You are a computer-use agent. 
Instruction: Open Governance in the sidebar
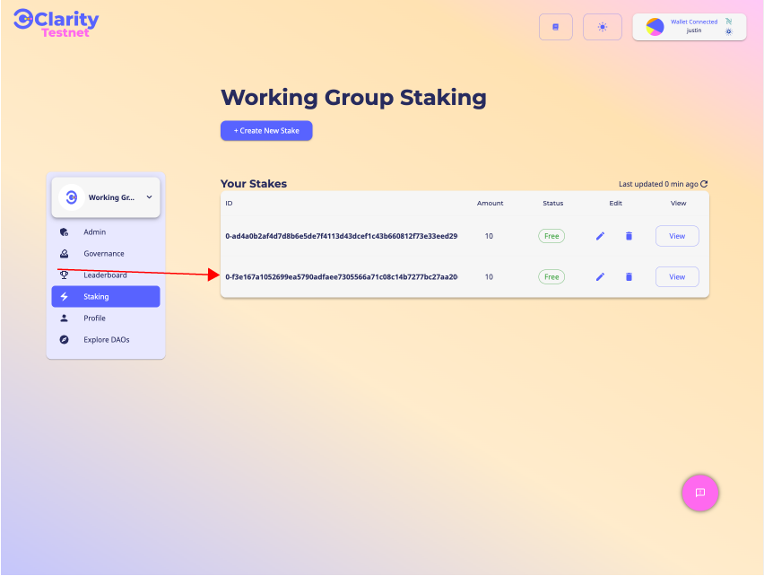(104, 254)
